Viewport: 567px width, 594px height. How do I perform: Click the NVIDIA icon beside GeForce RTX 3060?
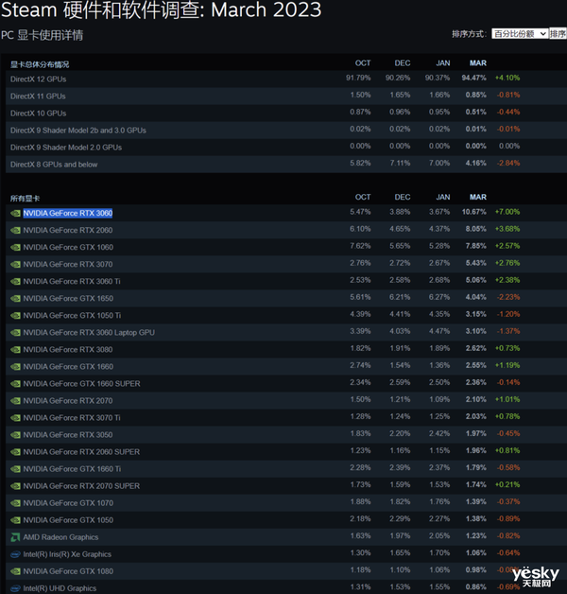(15, 213)
